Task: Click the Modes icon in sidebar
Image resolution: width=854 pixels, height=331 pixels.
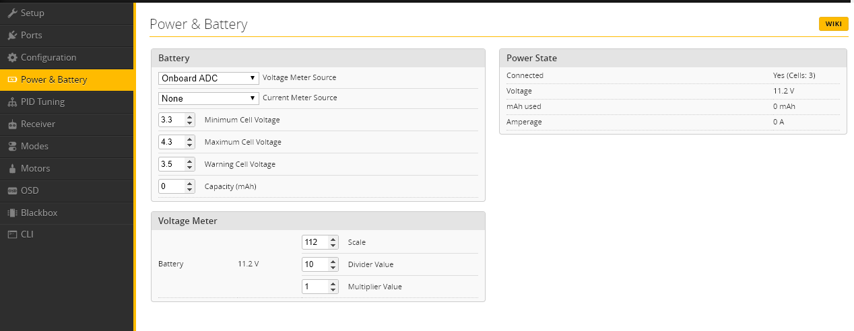Action: (12, 146)
